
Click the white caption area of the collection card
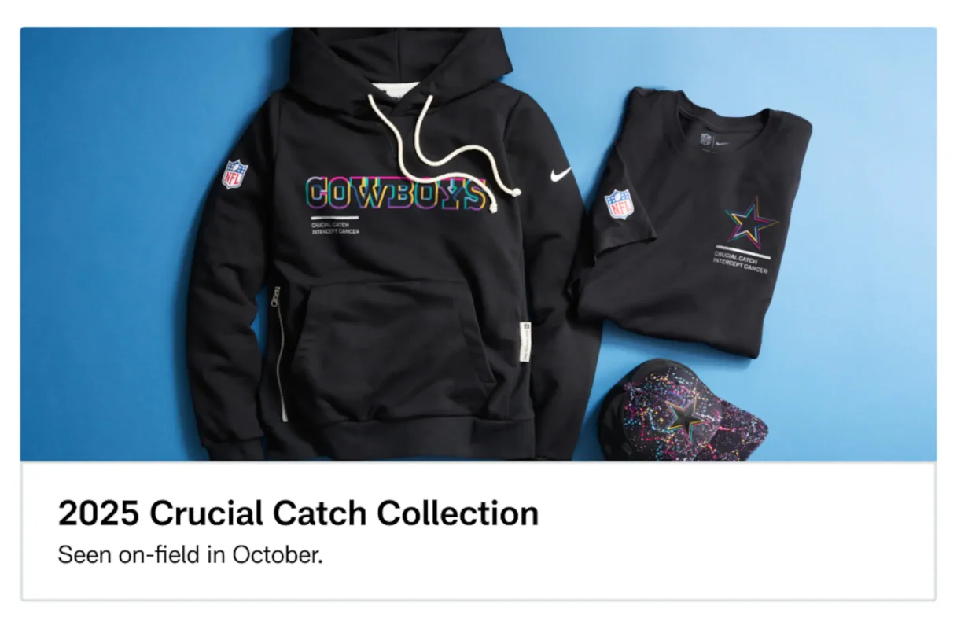[x=478, y=532]
